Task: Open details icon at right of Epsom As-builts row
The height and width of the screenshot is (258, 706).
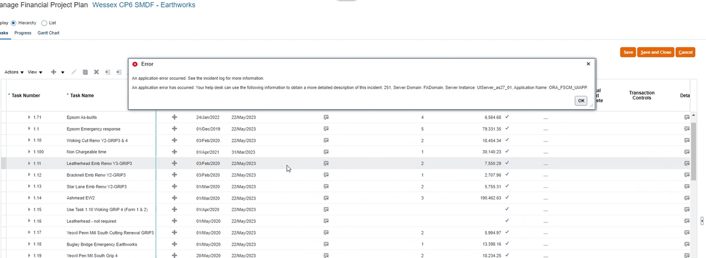Action: tap(687, 117)
